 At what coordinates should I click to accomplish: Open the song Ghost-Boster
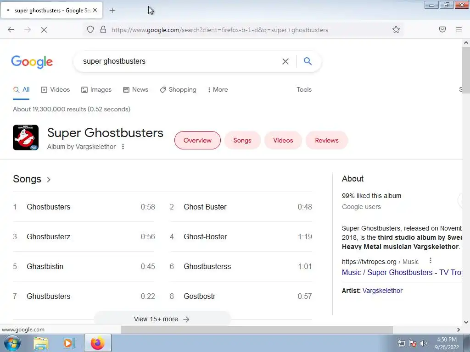pyautogui.click(x=241, y=237)
